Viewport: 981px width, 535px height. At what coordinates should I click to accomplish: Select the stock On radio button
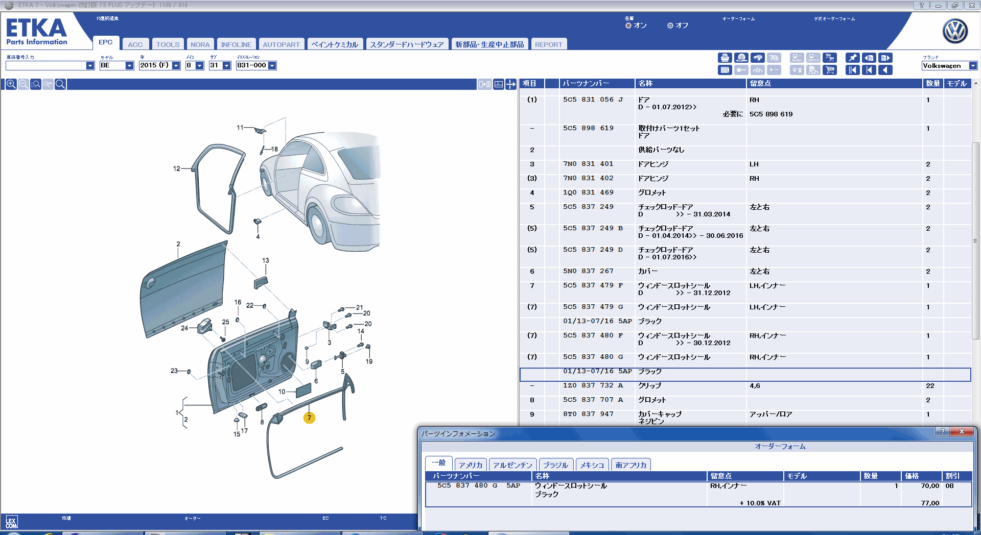pos(628,26)
